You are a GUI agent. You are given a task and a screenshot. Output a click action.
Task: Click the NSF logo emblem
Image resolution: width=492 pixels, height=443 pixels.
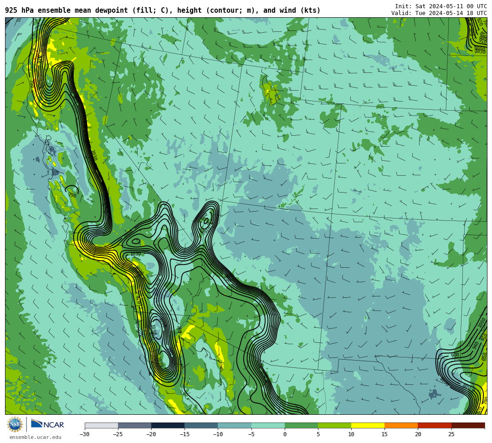15,424
